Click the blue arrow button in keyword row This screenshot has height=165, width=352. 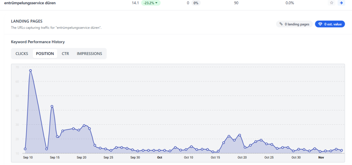(341, 3)
